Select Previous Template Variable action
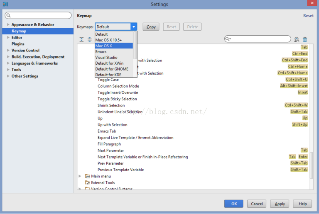319x214 pixels. pyautogui.click(x=120, y=170)
